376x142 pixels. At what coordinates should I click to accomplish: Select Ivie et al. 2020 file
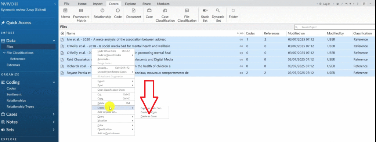217,40
